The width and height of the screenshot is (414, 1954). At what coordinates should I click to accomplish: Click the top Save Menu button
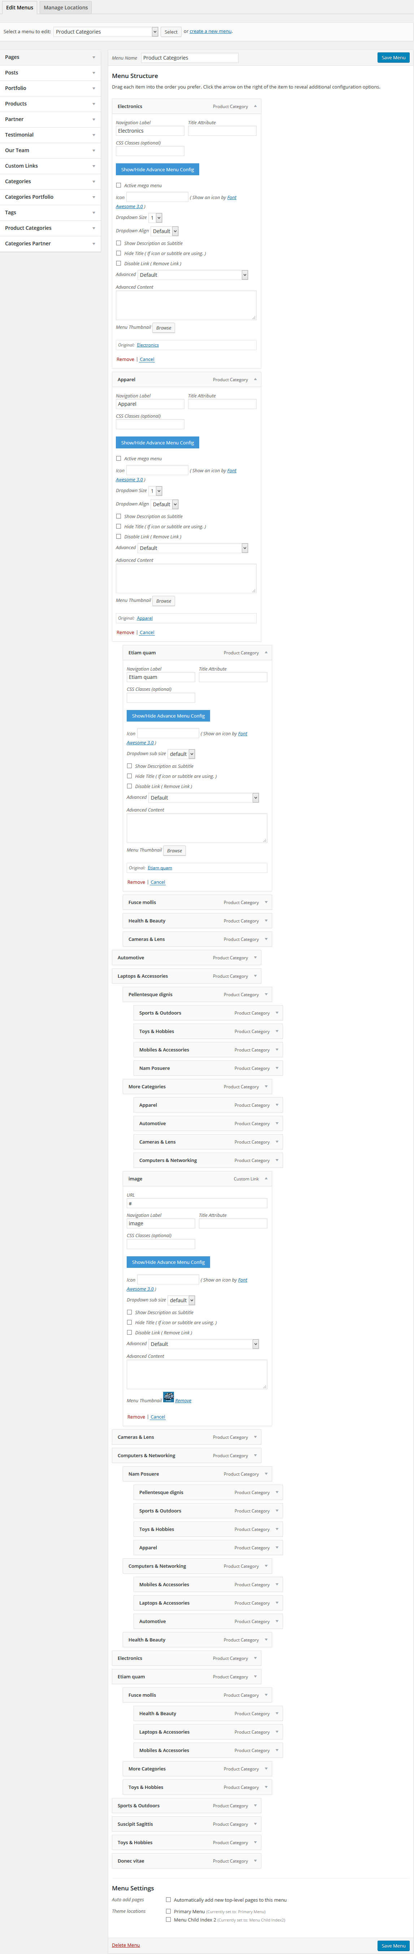click(x=393, y=58)
